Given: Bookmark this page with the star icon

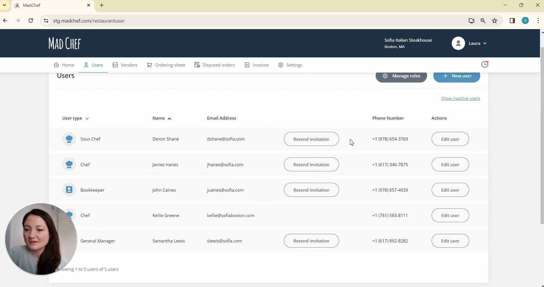Looking at the screenshot, I should tap(495, 21).
